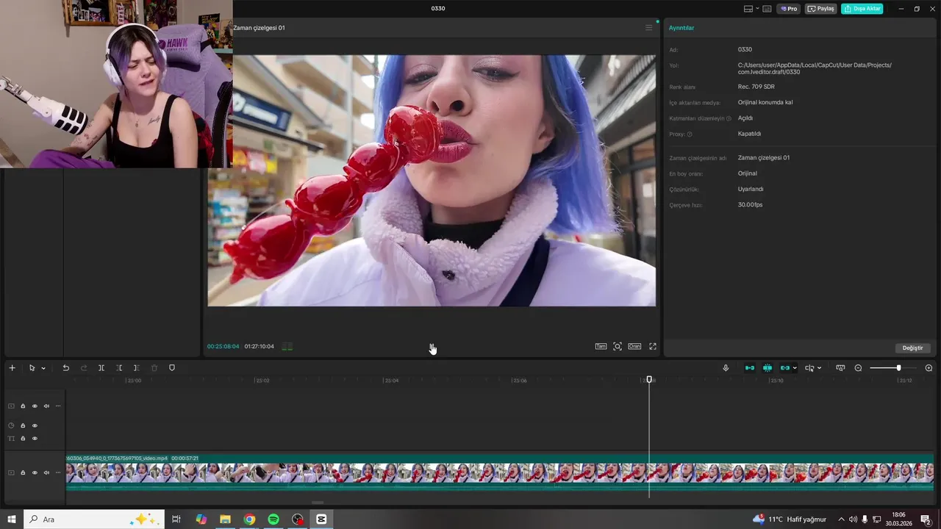Viewport: 941px width, 529px height.
Task: Open more options for the top track
Action: tap(58, 406)
